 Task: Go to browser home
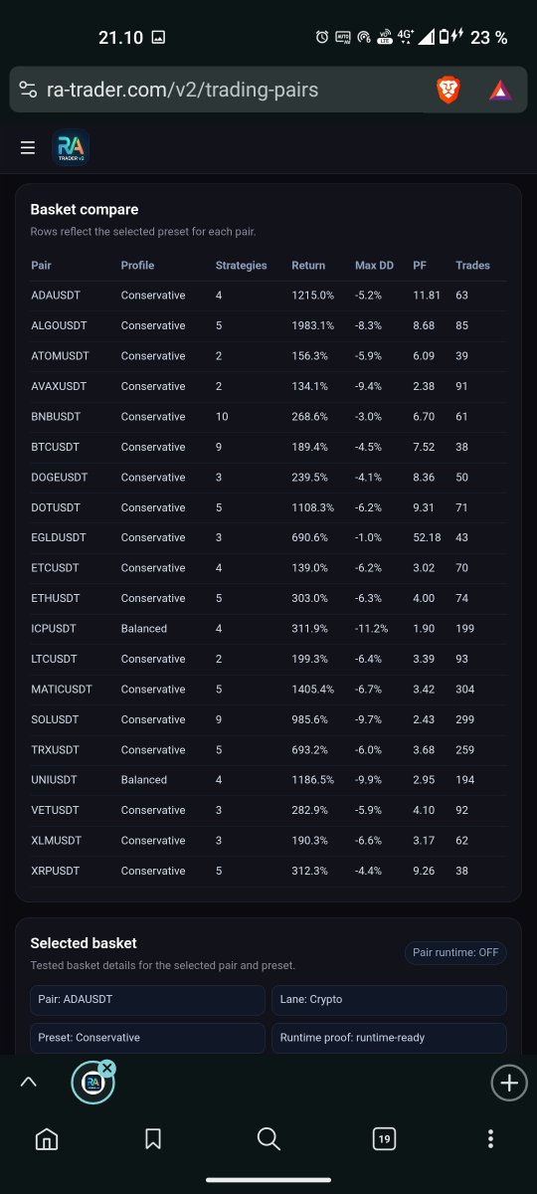pyautogui.click(x=46, y=1139)
